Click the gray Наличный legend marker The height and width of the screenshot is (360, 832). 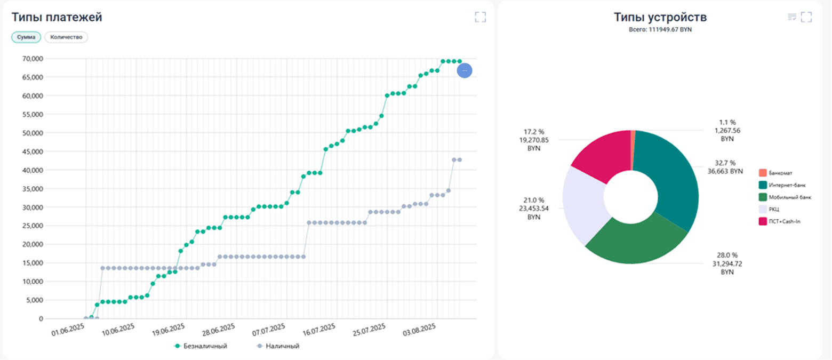click(260, 346)
